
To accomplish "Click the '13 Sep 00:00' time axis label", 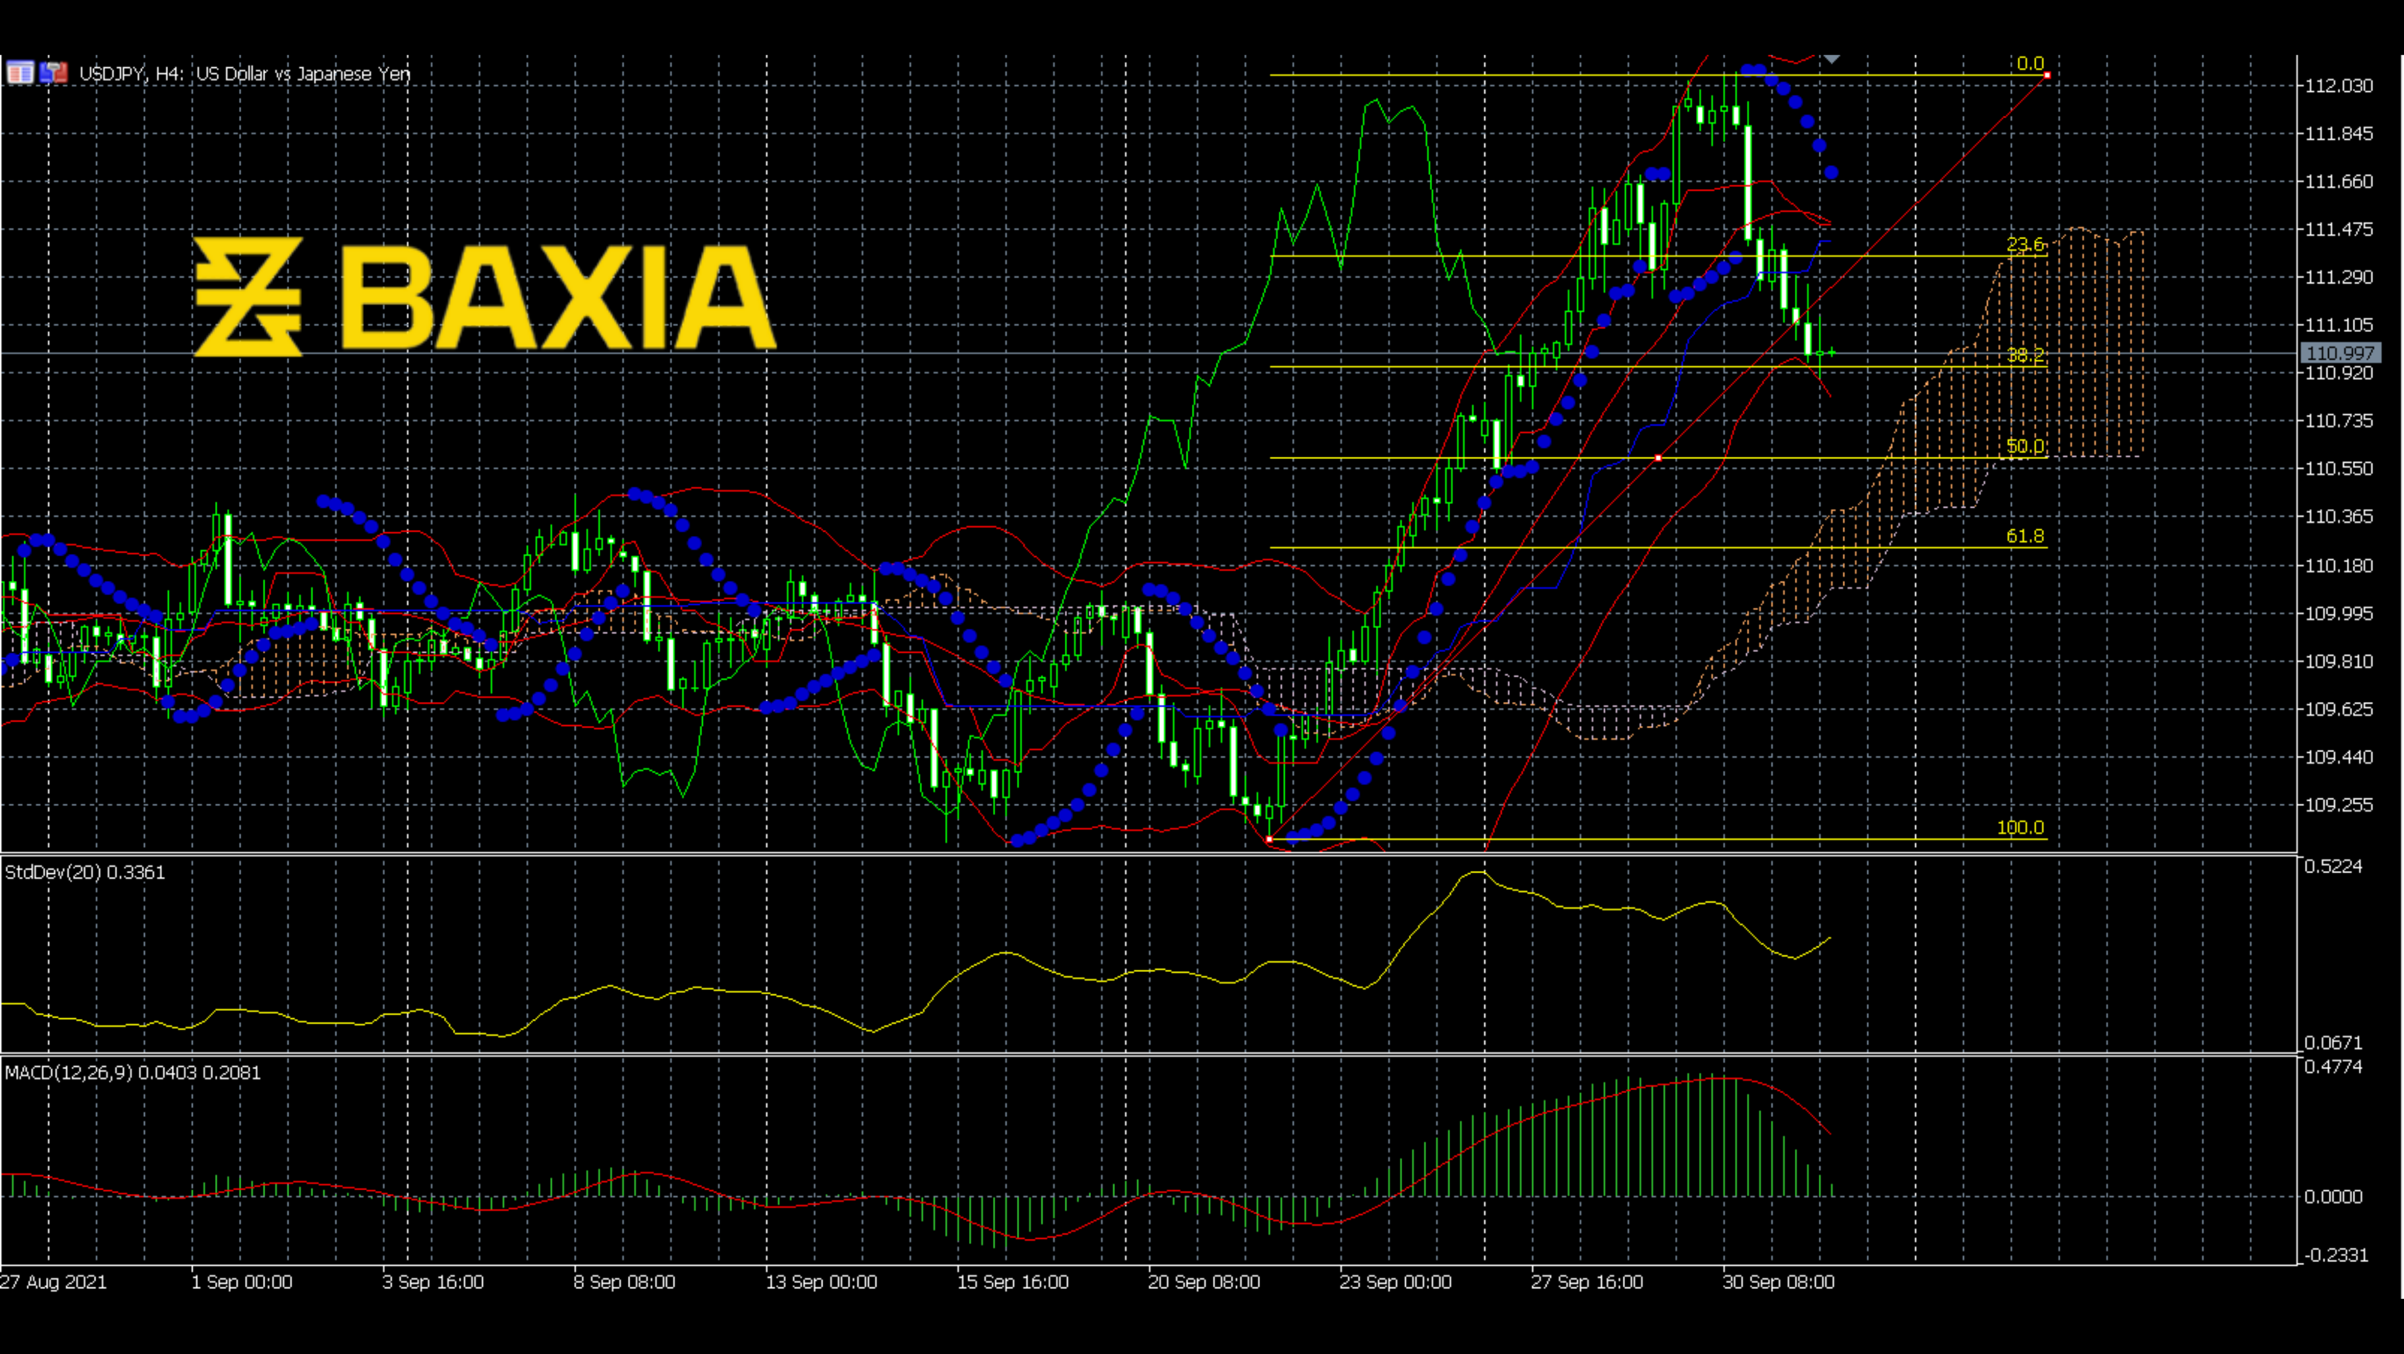I will click(821, 1282).
